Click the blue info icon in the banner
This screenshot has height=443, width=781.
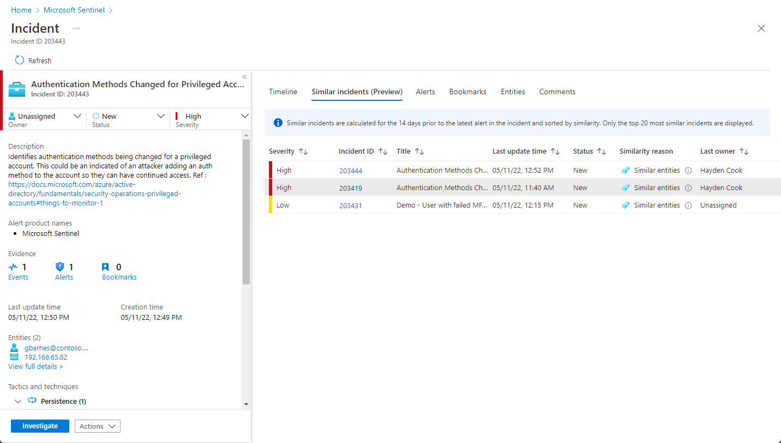click(x=278, y=123)
